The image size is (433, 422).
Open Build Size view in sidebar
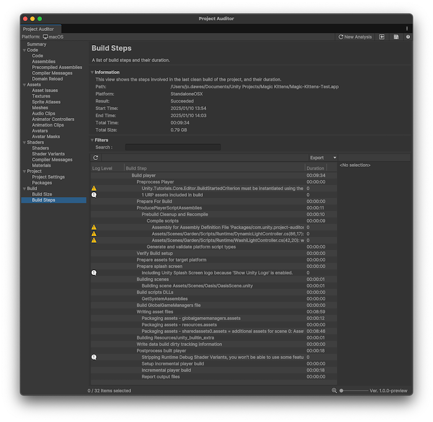[x=41, y=194]
